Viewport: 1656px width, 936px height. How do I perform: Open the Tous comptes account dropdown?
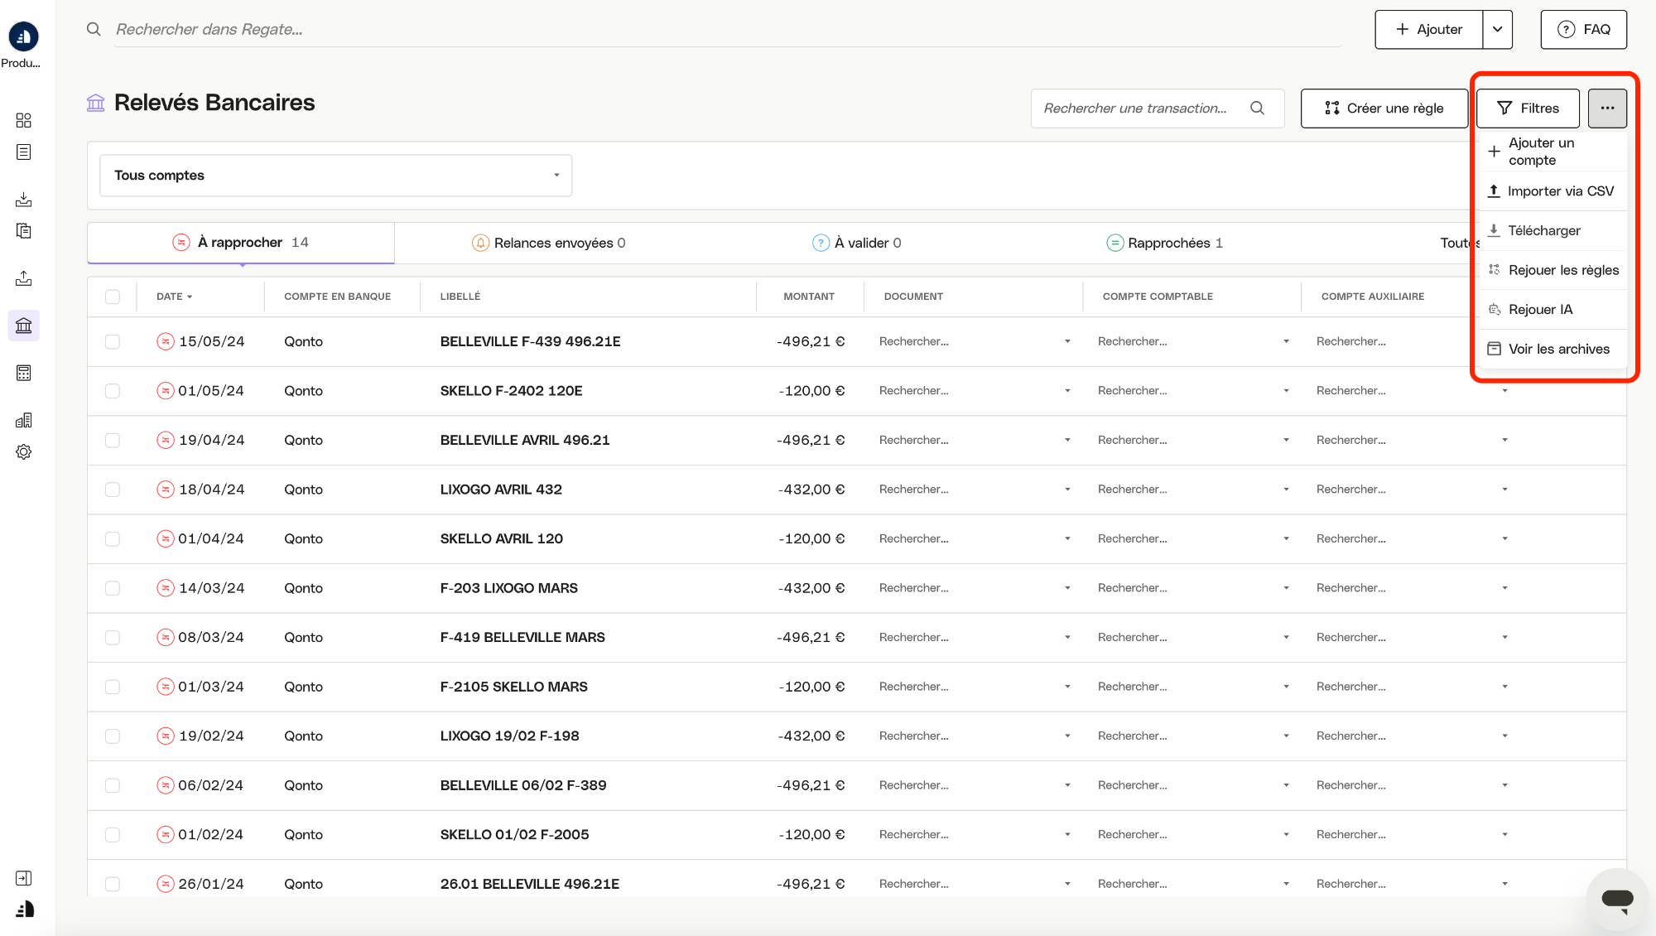(x=335, y=176)
